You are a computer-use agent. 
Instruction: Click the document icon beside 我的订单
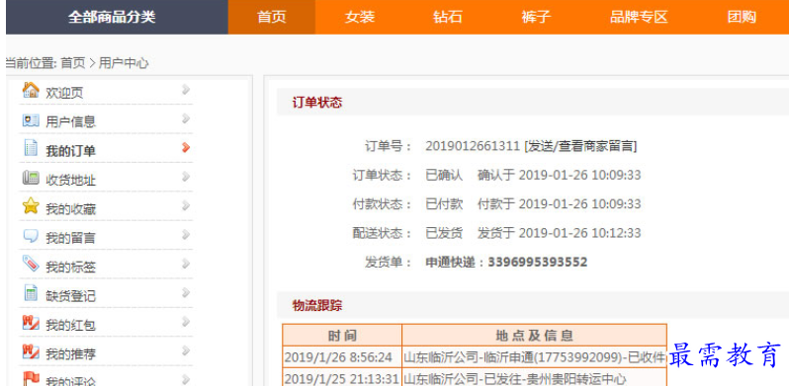coord(31,148)
